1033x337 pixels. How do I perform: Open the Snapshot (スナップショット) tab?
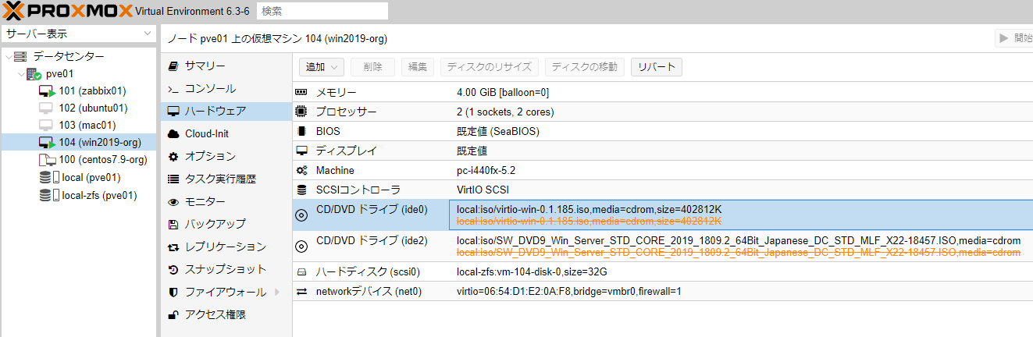226,270
